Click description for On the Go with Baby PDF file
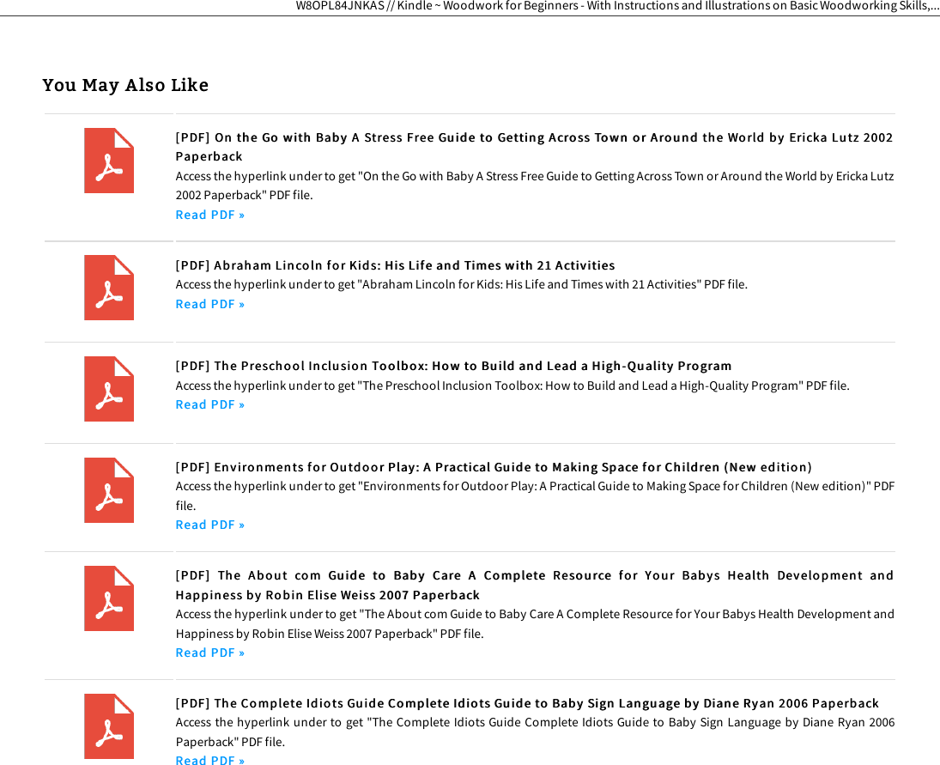Viewport: 940px width, 765px height. [x=535, y=185]
